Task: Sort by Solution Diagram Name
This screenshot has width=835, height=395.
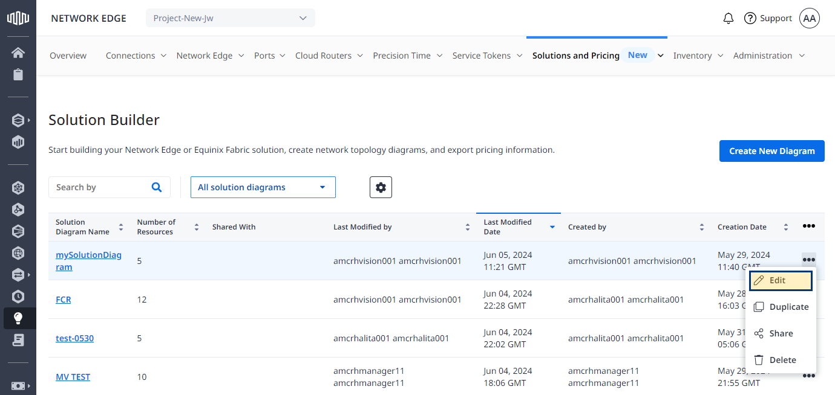Action: (x=121, y=227)
